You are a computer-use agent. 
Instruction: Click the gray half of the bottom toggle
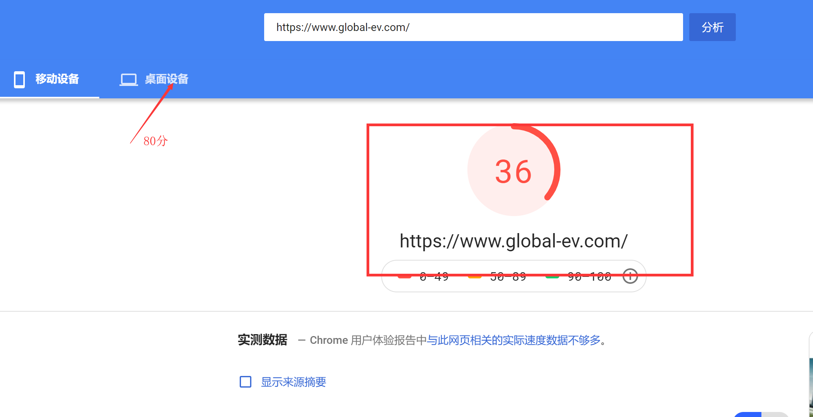[775, 415]
